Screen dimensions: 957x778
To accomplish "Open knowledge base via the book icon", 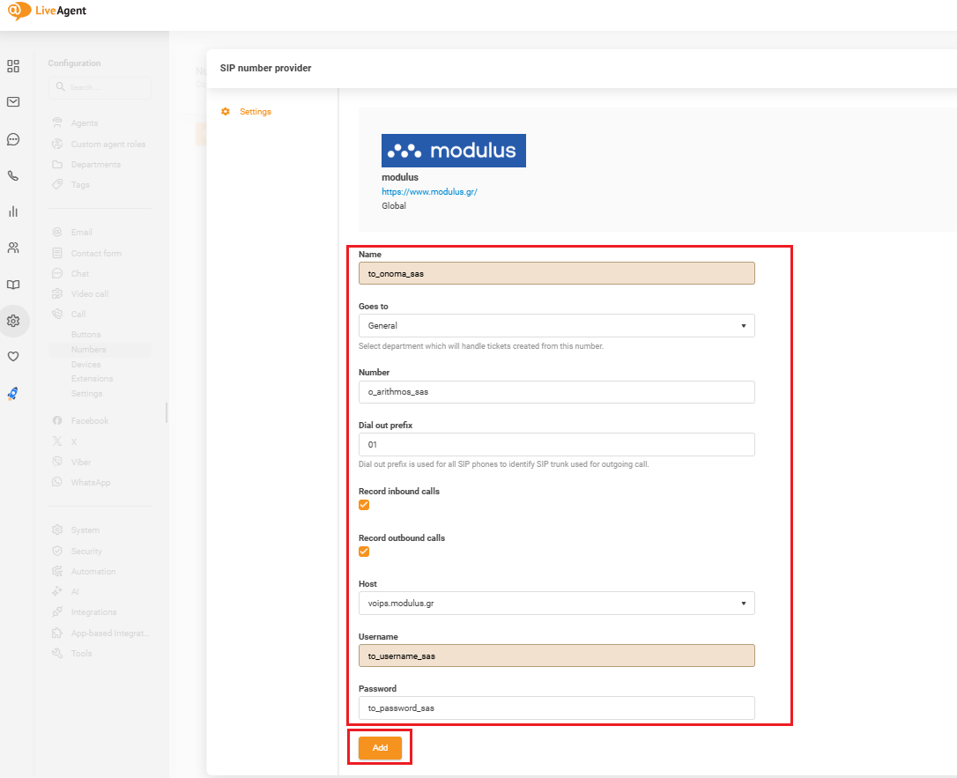I will click(13, 285).
